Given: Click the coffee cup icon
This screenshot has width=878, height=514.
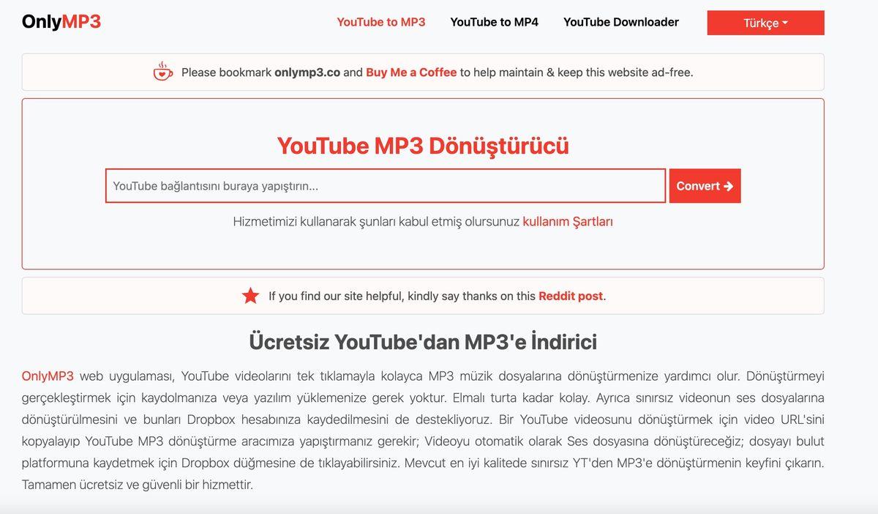Looking at the screenshot, I should click(x=161, y=72).
